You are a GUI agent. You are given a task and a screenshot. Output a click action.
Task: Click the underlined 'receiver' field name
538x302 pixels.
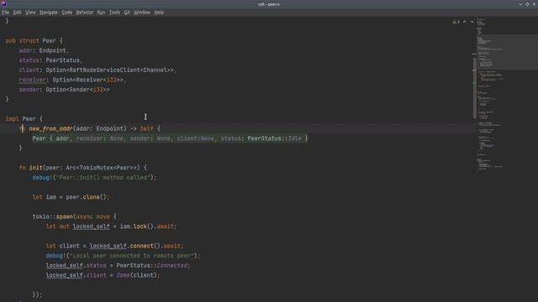(x=32, y=80)
